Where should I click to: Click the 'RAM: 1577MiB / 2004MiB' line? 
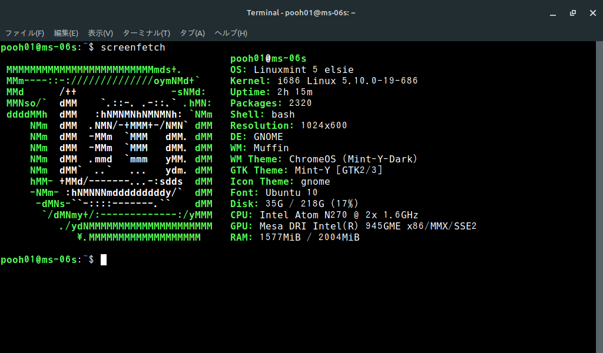295,237
